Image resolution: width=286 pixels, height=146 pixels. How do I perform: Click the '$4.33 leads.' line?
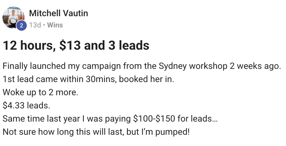(26, 105)
